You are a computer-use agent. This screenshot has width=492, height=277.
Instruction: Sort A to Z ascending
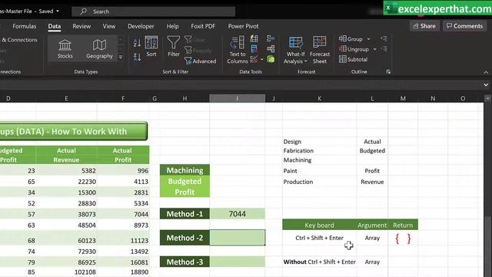pyautogui.click(x=137, y=43)
